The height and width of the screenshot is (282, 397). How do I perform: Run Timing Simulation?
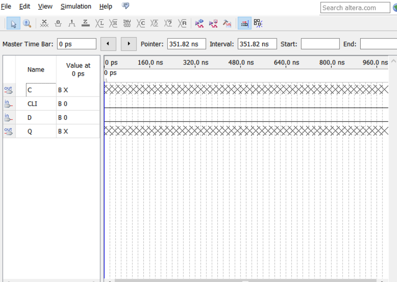tap(213, 24)
